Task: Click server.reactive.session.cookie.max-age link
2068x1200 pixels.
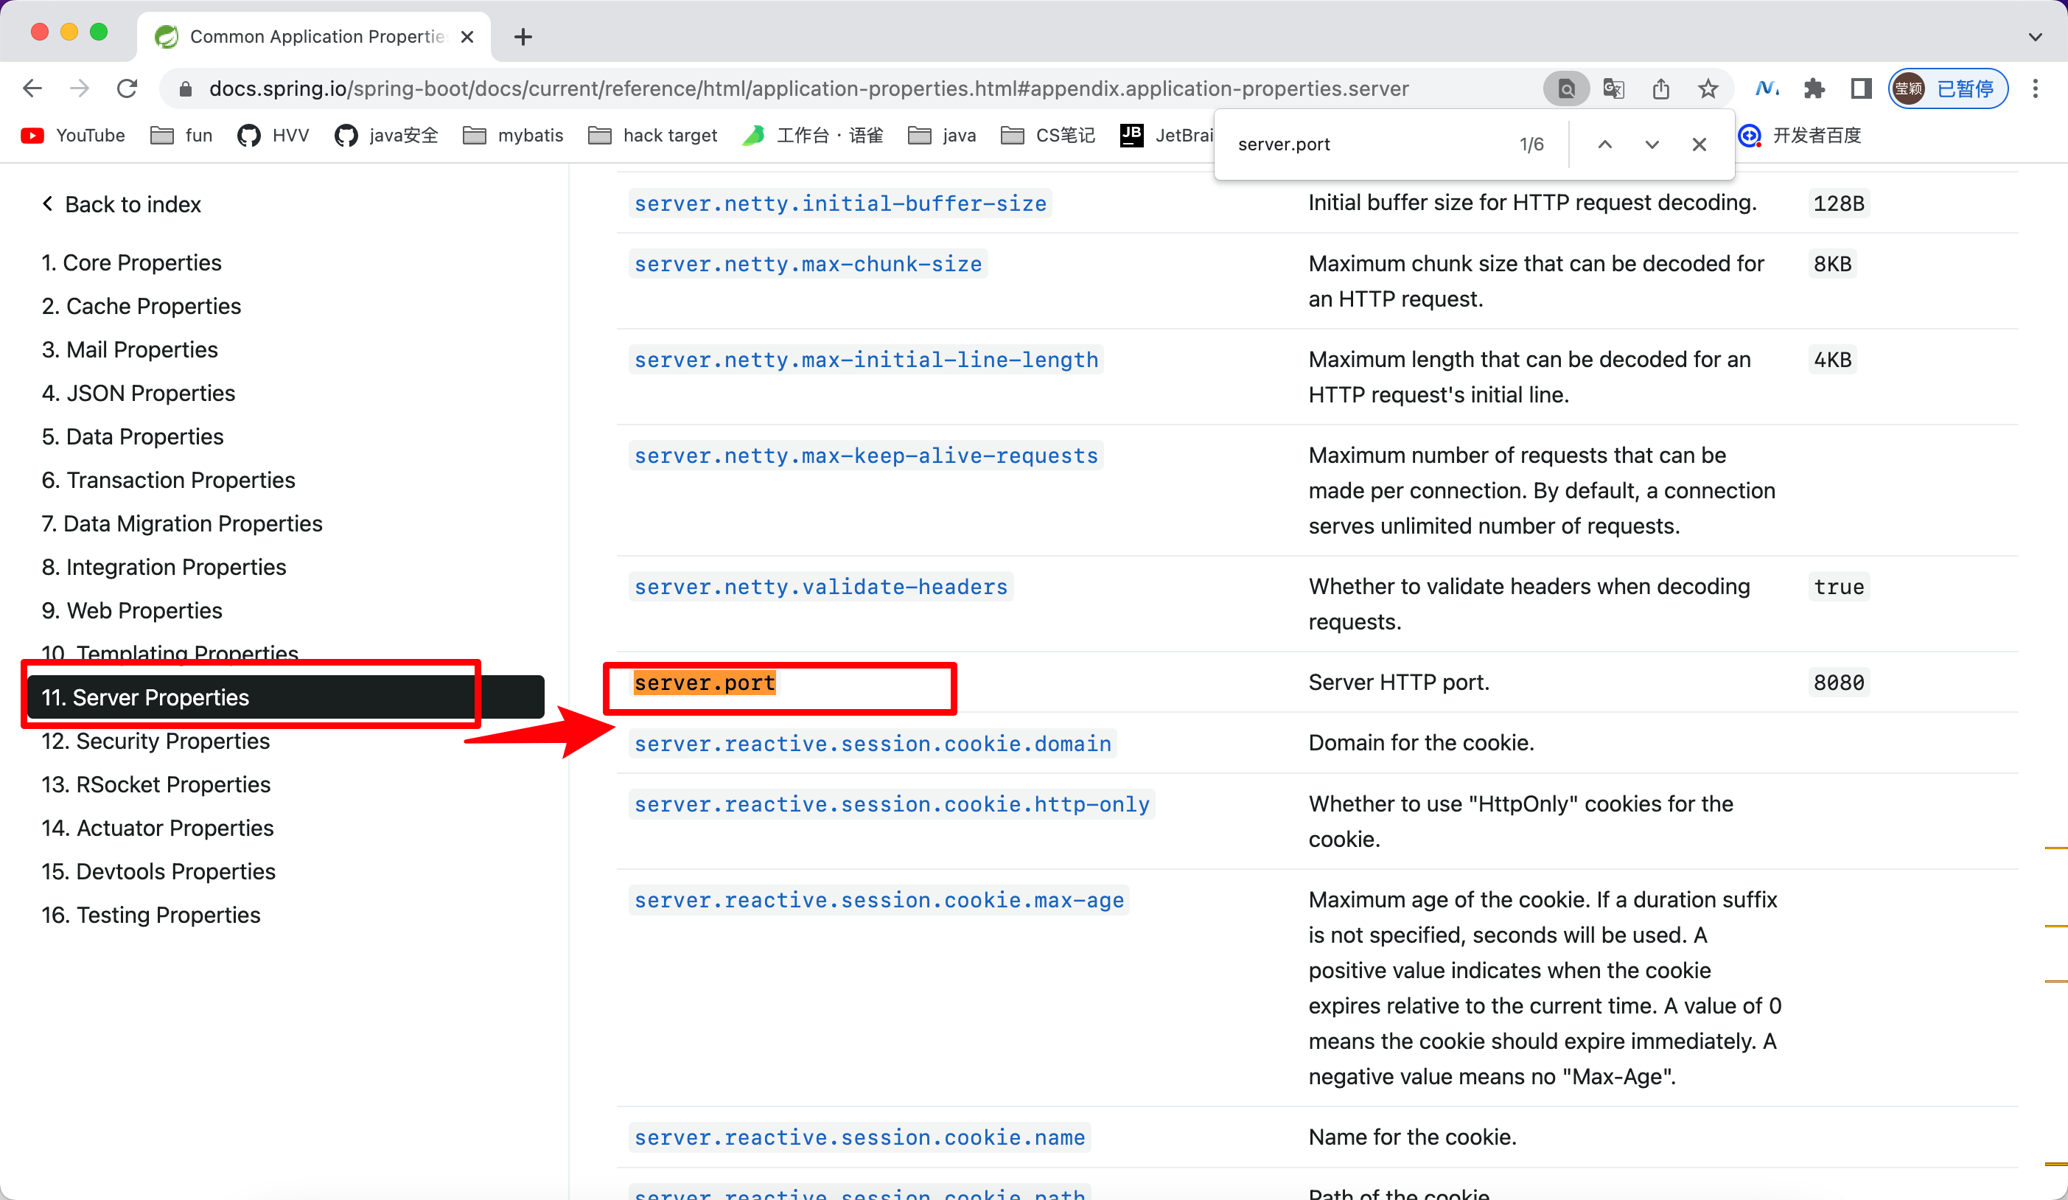Action: (879, 901)
